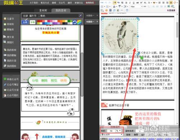Click the magnifier preview icon in toolbar
Image resolution: width=180 pixels, height=140 pixels.
coord(102,10)
